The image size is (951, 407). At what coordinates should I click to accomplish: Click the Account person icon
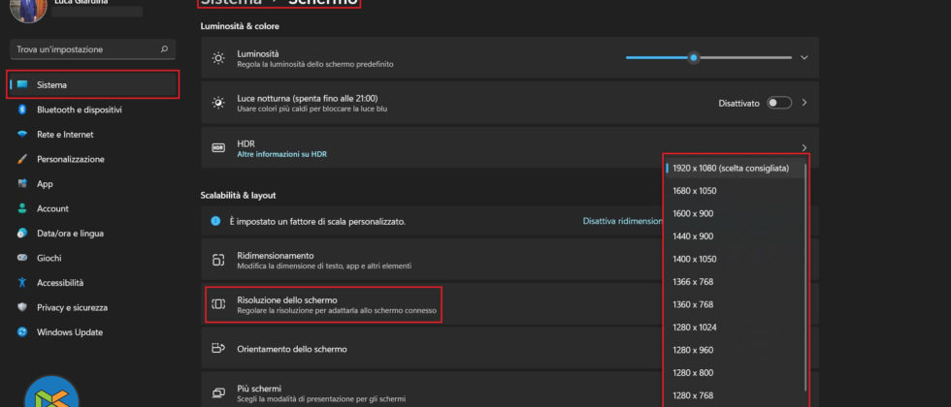click(22, 208)
